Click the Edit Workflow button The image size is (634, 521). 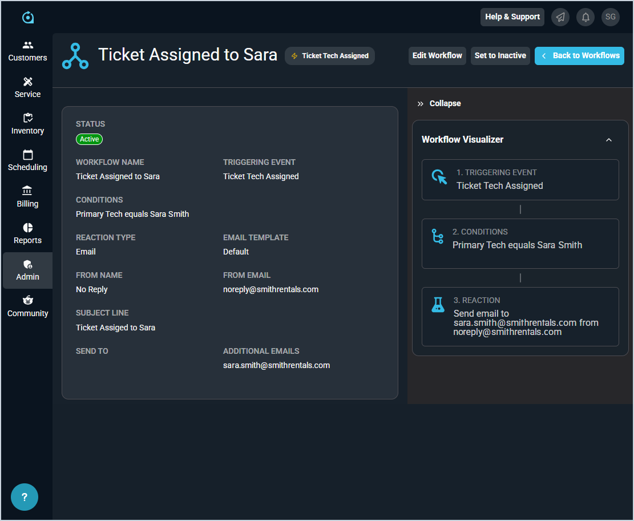pos(437,56)
